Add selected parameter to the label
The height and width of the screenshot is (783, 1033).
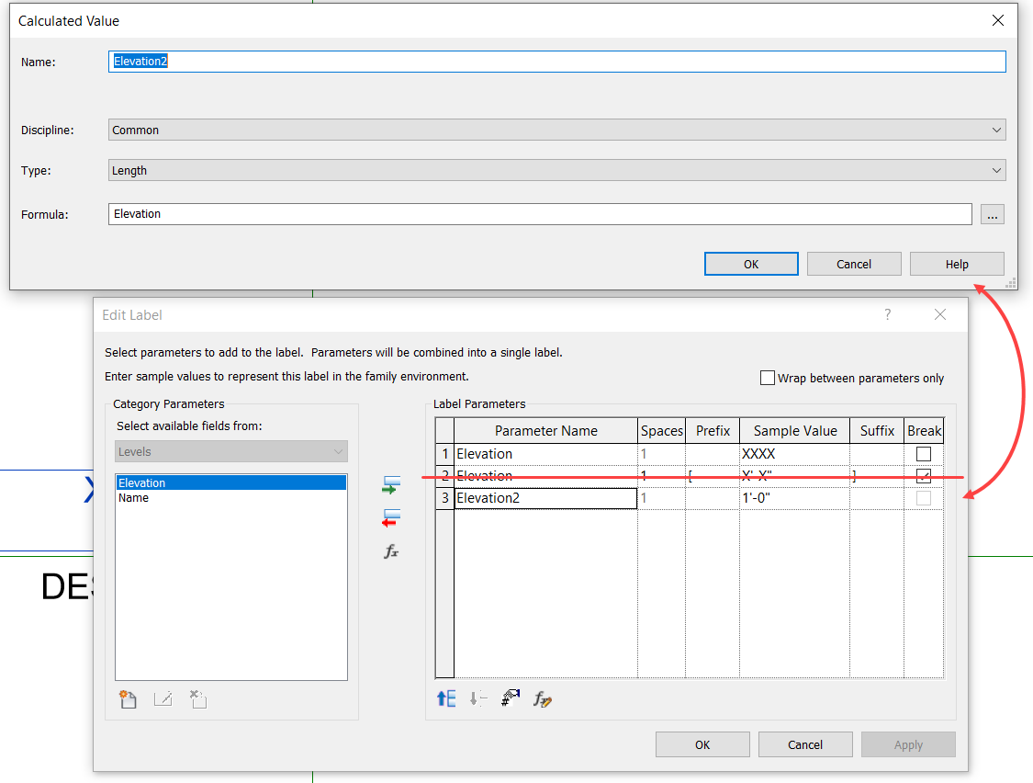[x=391, y=484]
